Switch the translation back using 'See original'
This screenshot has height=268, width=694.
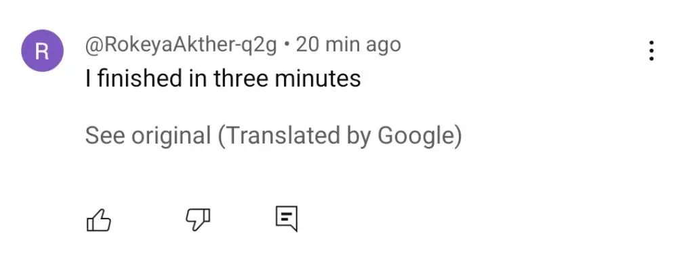coord(148,135)
